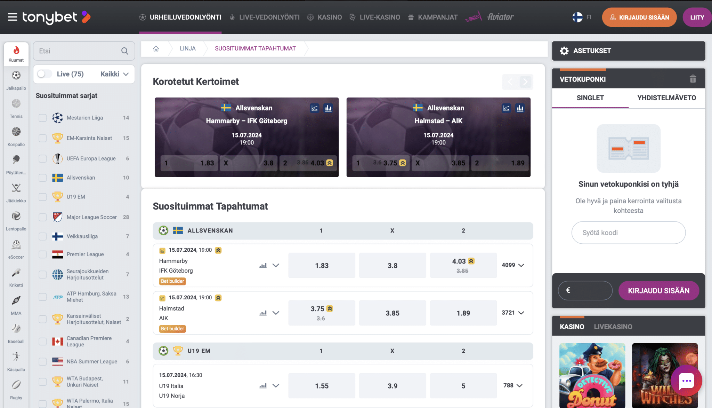Open Lentopallo volleyball category

[x=16, y=222]
